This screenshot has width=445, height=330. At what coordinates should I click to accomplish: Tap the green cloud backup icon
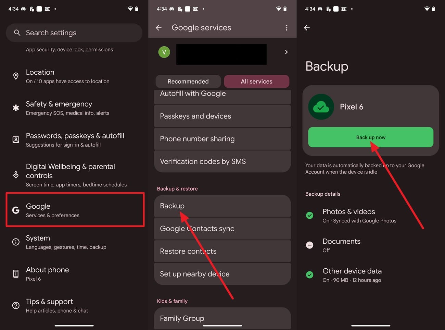tap(321, 107)
